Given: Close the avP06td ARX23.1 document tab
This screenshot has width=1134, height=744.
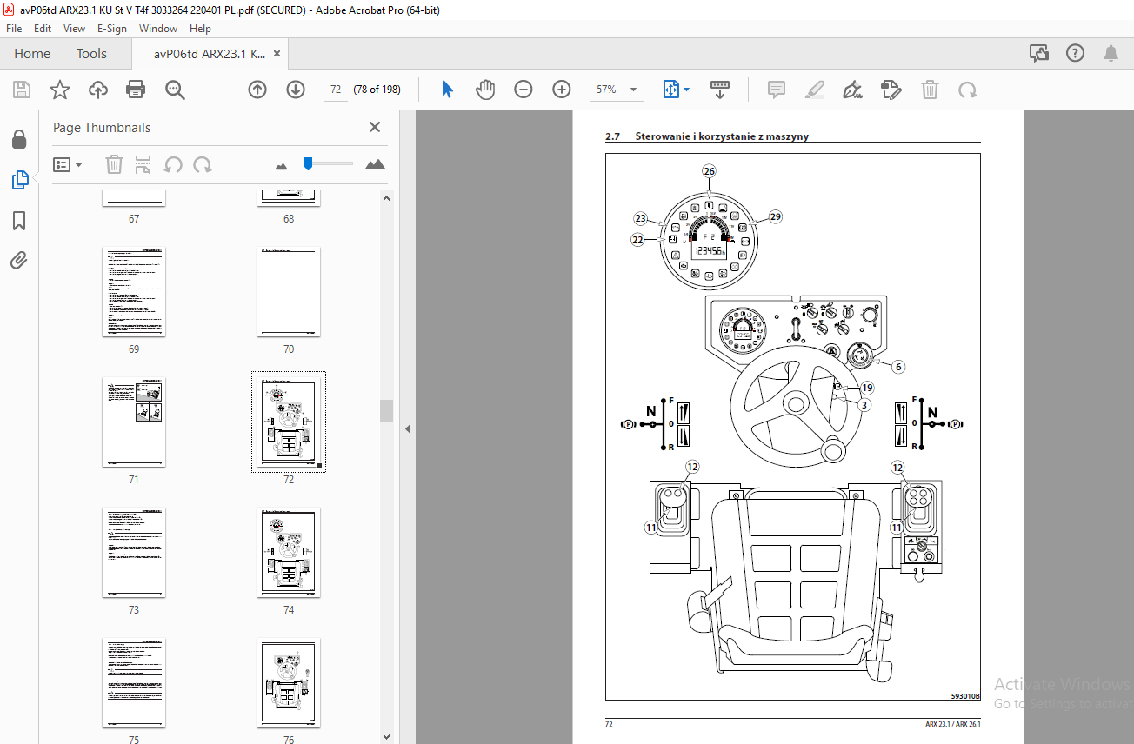Looking at the screenshot, I should (277, 54).
